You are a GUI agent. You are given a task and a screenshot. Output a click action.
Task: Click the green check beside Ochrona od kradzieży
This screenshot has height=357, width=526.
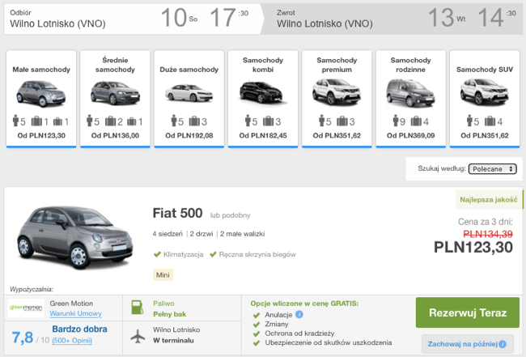[x=257, y=334]
